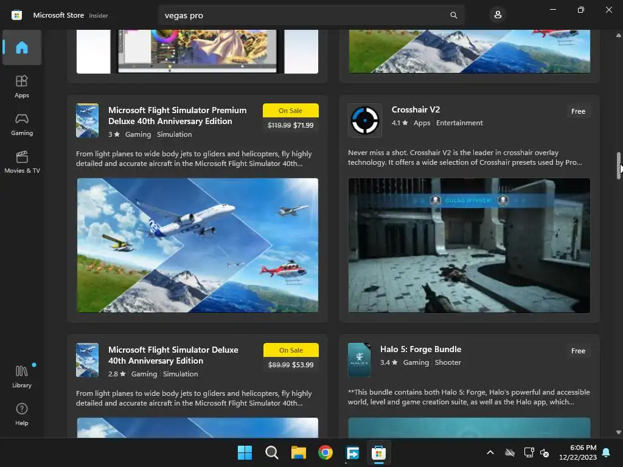Click the search magnifier icon

[x=454, y=15]
